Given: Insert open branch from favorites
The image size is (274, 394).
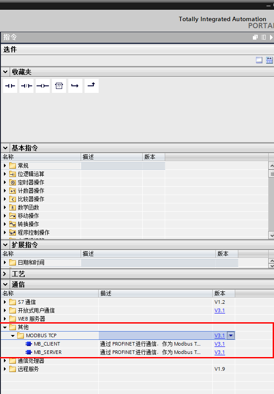Looking at the screenshot, I should (75, 86).
